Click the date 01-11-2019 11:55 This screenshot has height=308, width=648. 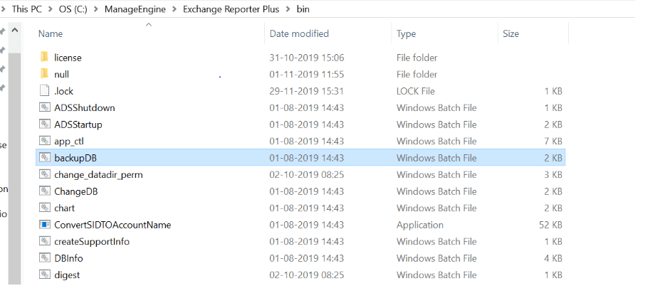point(307,74)
